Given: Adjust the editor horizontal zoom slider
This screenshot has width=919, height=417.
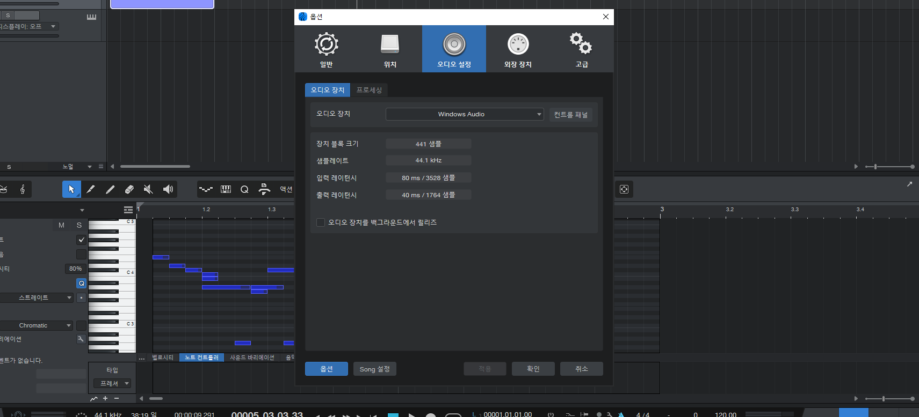Looking at the screenshot, I should (x=884, y=399).
